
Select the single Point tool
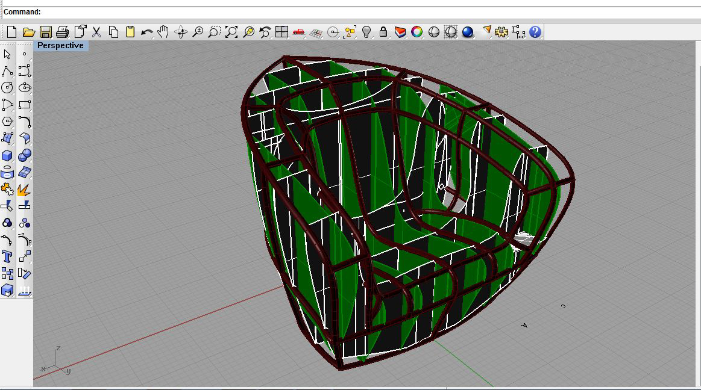point(24,54)
